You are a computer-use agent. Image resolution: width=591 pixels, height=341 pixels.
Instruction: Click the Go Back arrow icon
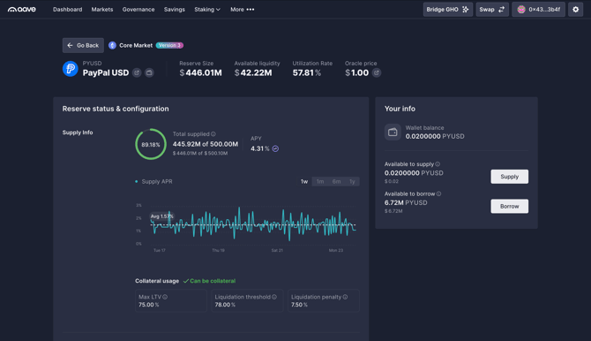pyautogui.click(x=70, y=45)
